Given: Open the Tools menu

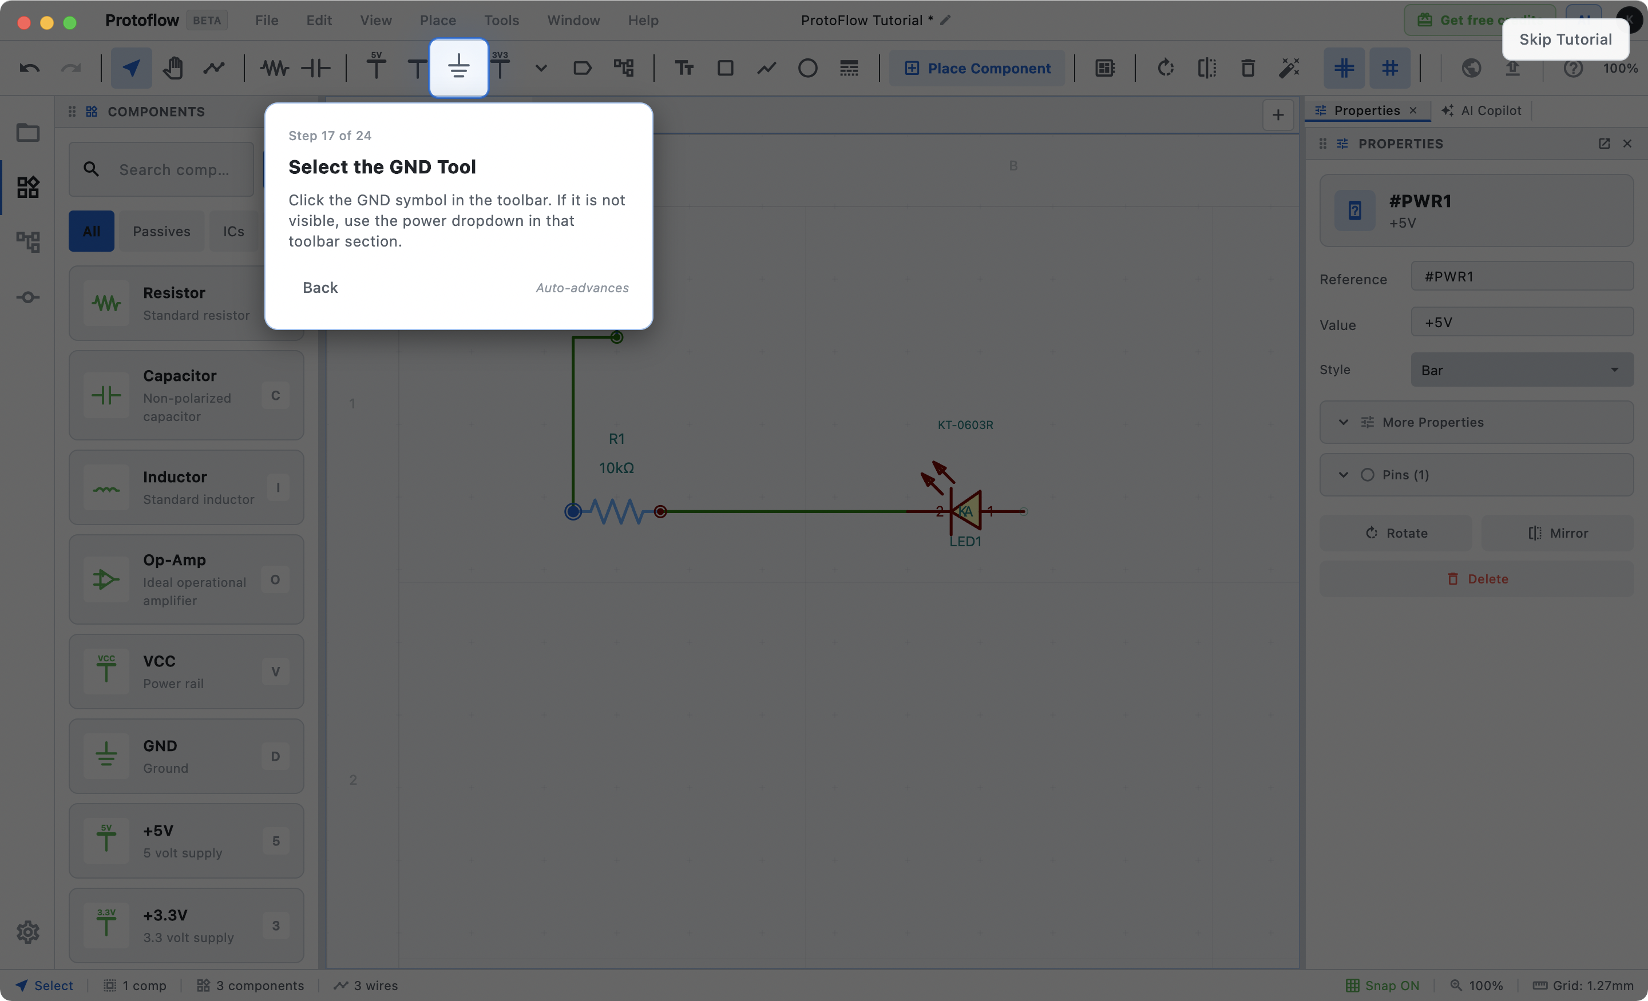Looking at the screenshot, I should (x=502, y=20).
